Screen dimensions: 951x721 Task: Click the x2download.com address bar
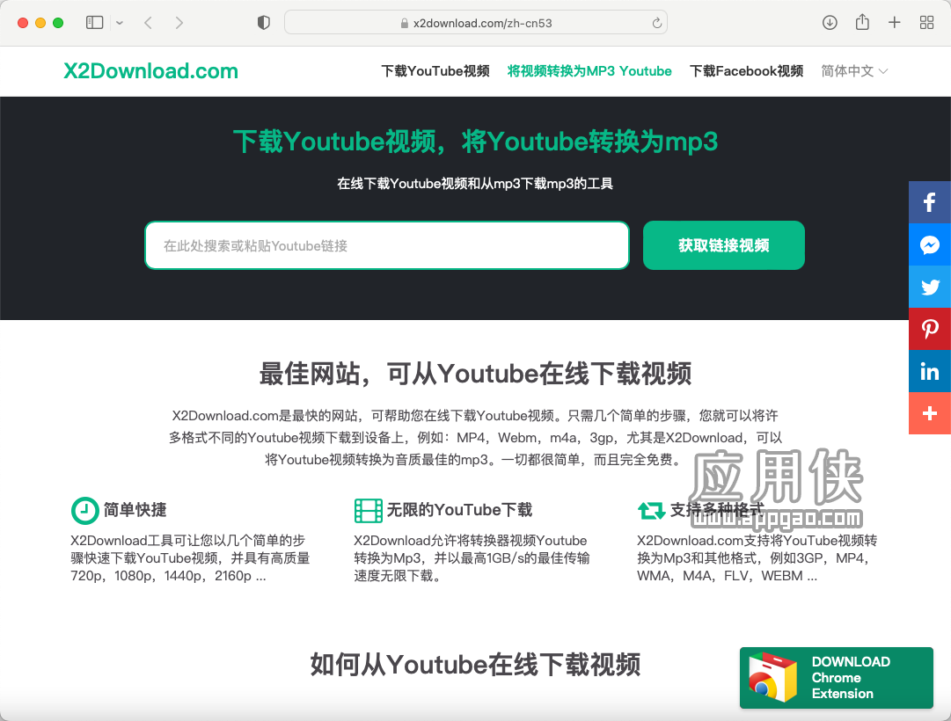[475, 23]
